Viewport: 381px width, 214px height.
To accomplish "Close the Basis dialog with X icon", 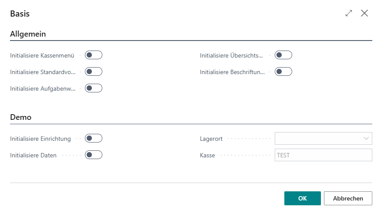I will click(x=364, y=14).
